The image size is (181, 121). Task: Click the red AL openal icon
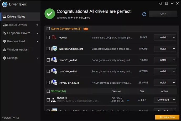[x=54, y=37]
